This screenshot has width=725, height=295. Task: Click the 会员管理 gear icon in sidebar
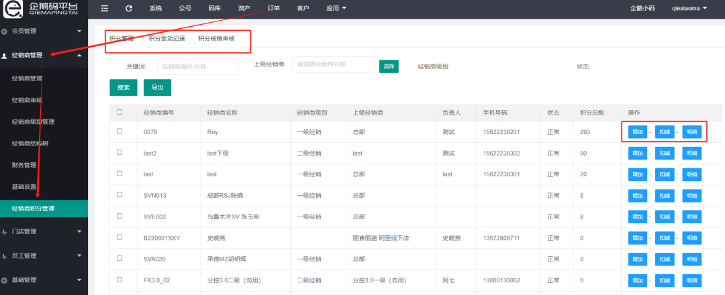click(5, 32)
